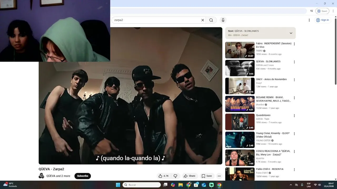This screenshot has width=337, height=189.
Task: Open options menu for COSCU REACCIONA video
Action: (294, 152)
